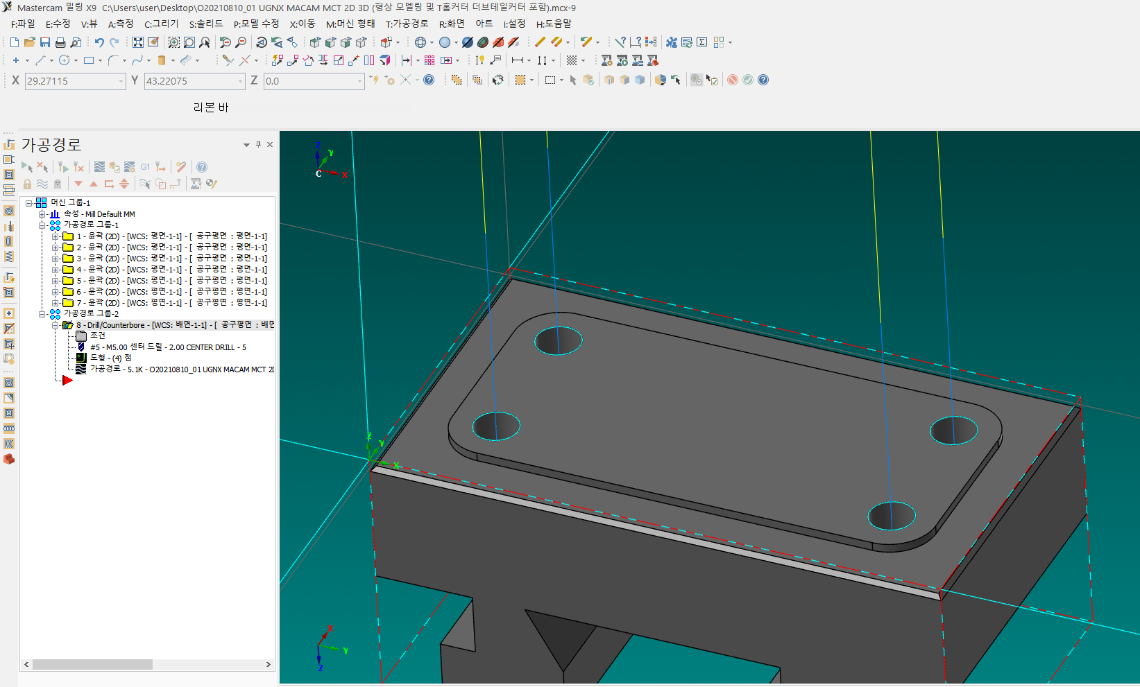
Task: Click the Create rectangle tool
Action: (x=89, y=60)
